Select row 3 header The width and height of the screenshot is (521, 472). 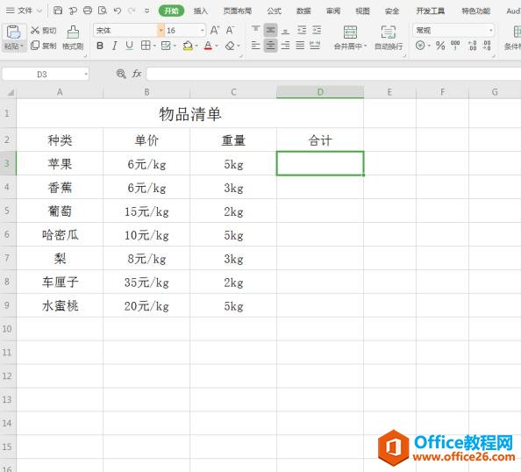[x=8, y=163]
